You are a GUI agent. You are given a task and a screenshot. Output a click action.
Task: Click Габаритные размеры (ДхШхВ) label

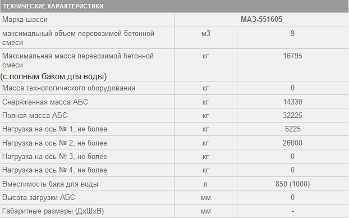click(x=53, y=211)
